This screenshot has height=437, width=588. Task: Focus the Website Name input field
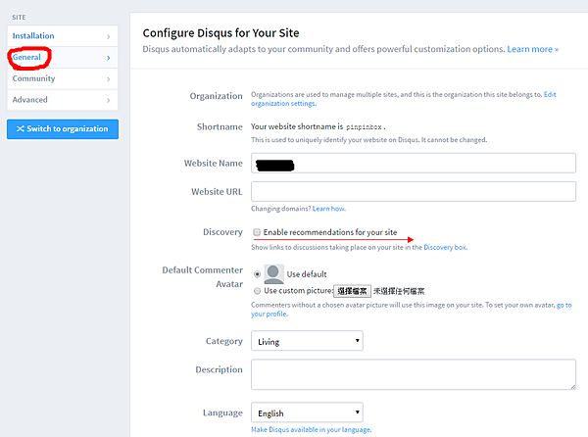click(x=414, y=163)
